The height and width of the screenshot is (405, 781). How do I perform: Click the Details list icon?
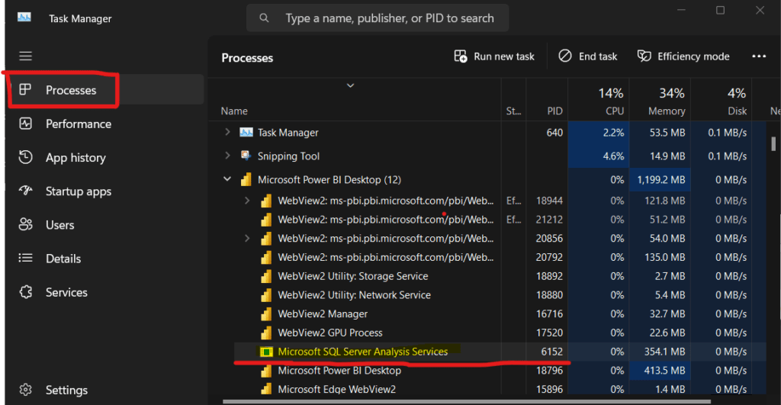[25, 258]
